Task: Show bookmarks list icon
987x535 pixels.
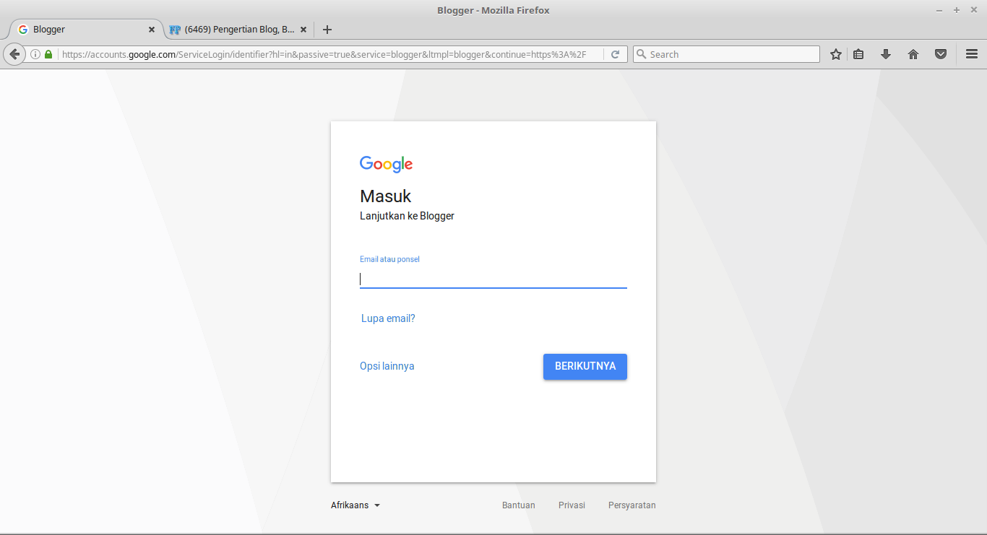Action: click(858, 54)
